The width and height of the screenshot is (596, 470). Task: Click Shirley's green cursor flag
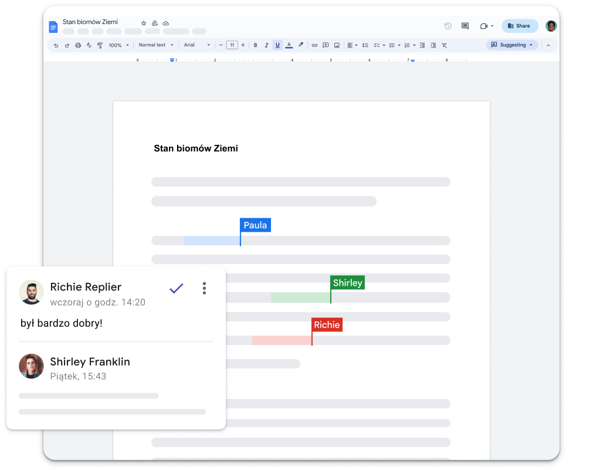pyautogui.click(x=347, y=283)
